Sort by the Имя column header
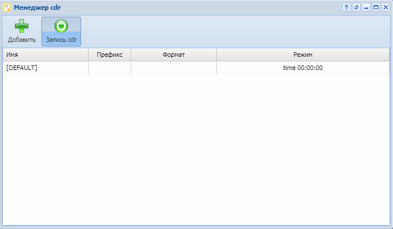Viewport: 393px width, 229px height. pos(45,55)
